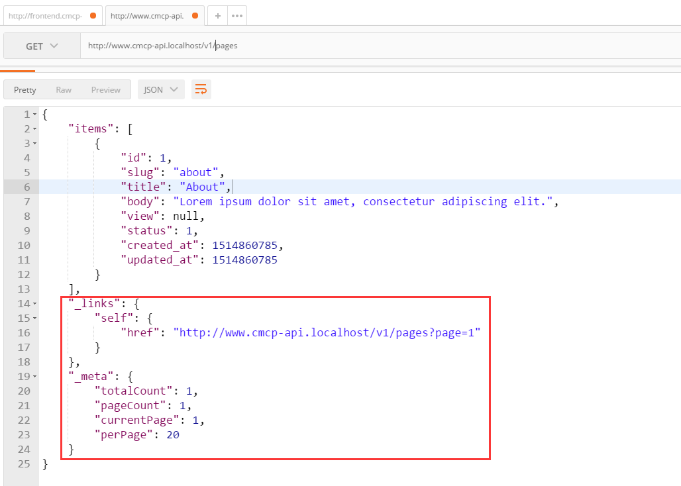Select the http://www.cmcp-api. request tab
This screenshot has width=681, height=486.
pos(147,16)
